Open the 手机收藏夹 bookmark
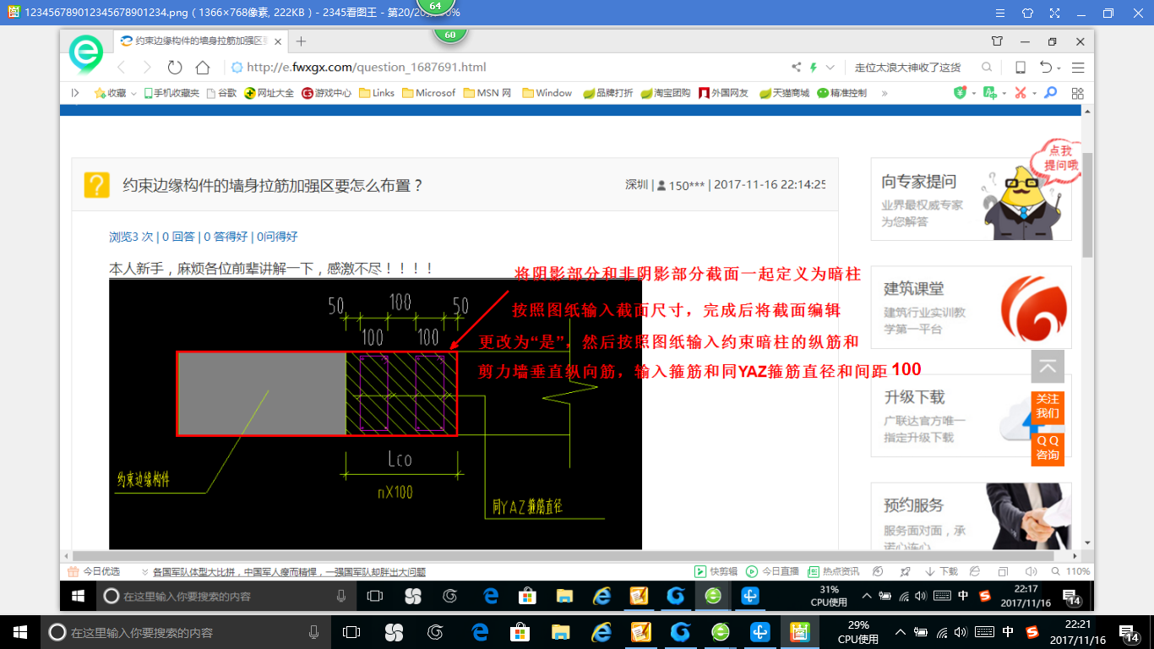Viewport: 1154px width, 649px height. click(x=171, y=93)
